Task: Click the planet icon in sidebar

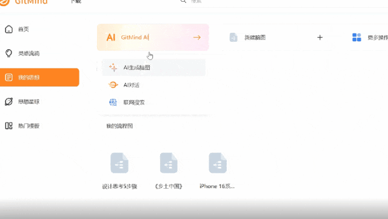Action: pos(8,101)
